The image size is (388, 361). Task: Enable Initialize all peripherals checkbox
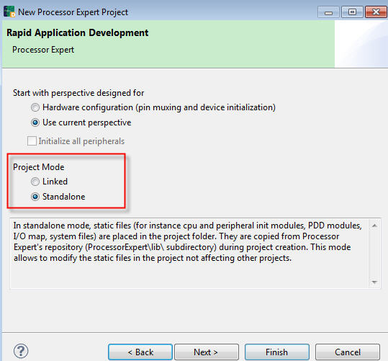click(32, 141)
